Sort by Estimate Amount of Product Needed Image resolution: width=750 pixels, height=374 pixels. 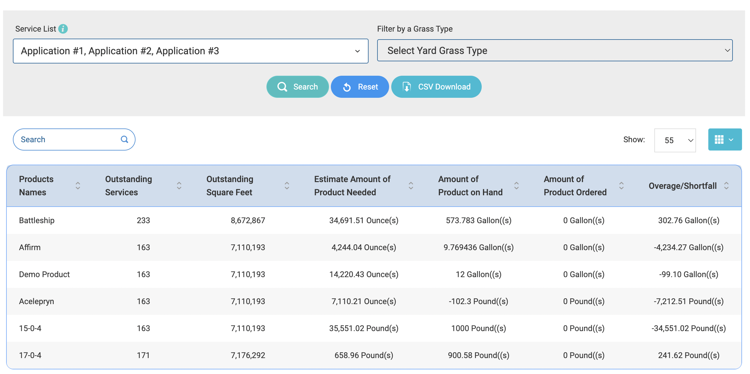coord(411,185)
